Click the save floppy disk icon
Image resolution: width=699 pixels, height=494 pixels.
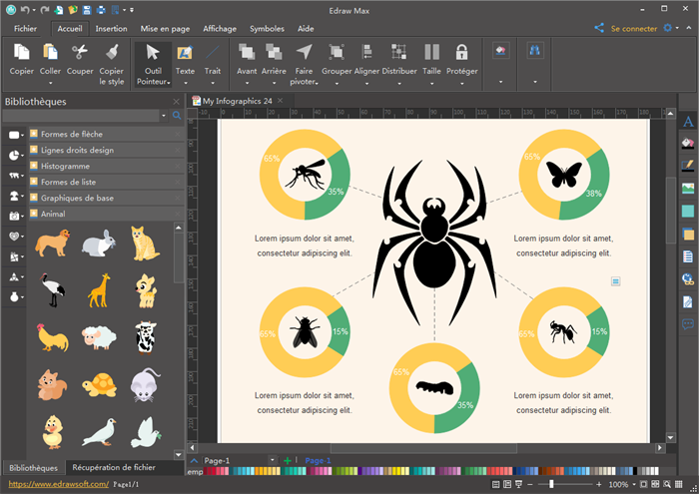coord(87,10)
